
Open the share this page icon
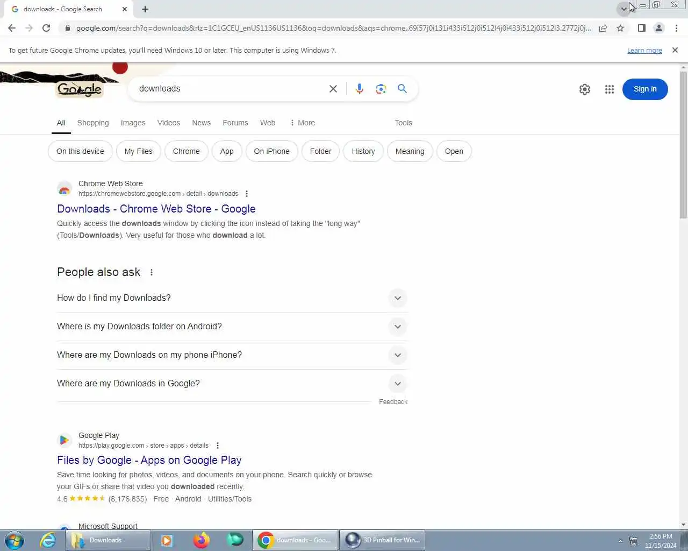pyautogui.click(x=603, y=28)
